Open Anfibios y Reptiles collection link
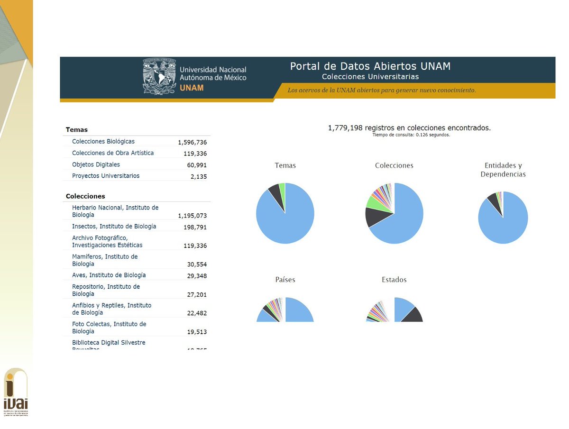 click(x=111, y=309)
